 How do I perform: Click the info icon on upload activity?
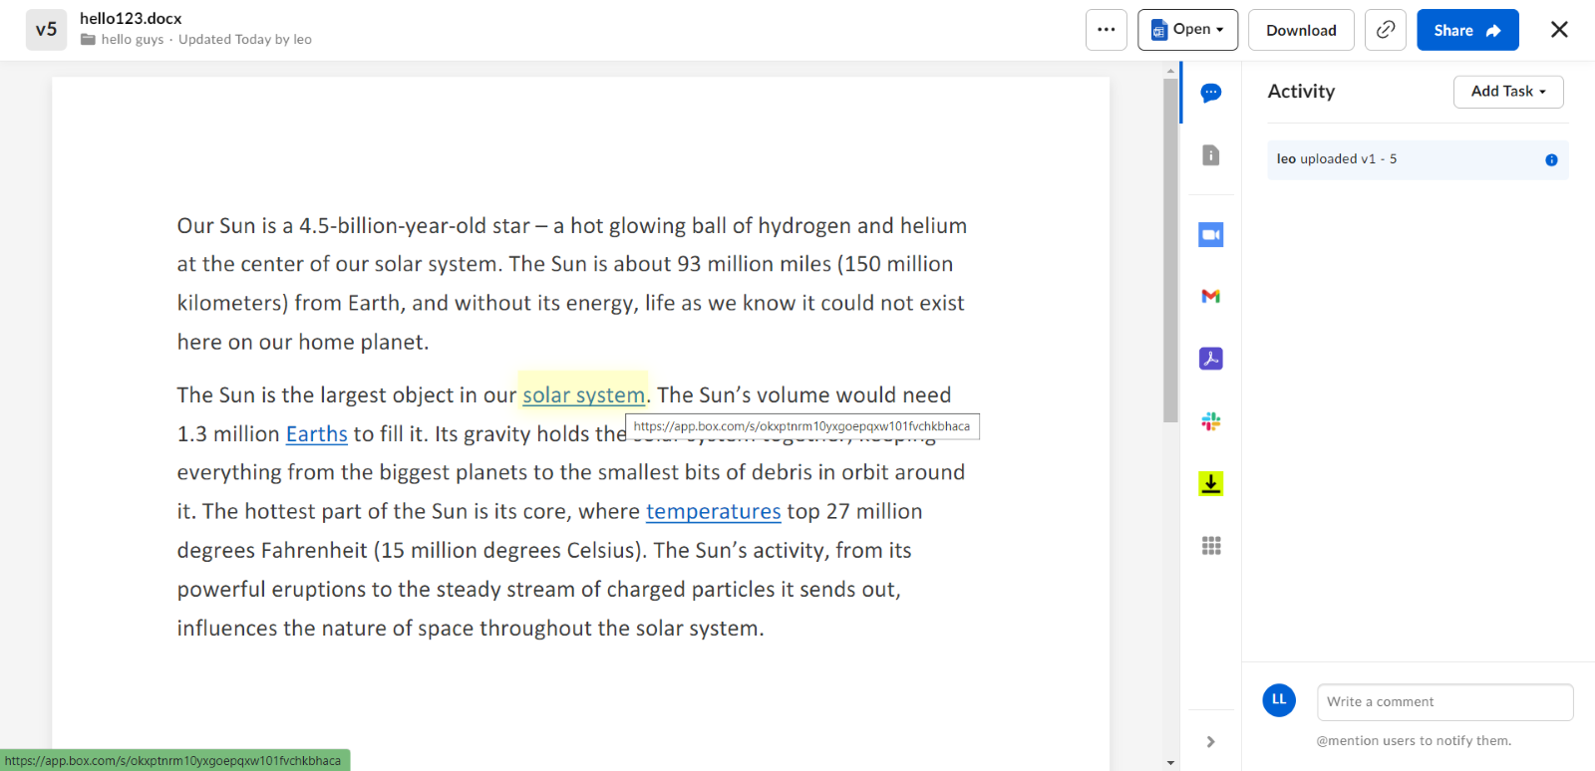tap(1551, 160)
